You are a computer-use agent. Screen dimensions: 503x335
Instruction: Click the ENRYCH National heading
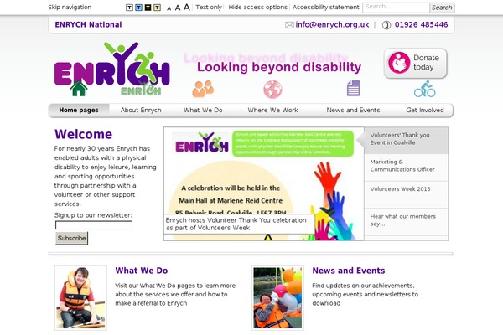pyautogui.click(x=88, y=24)
